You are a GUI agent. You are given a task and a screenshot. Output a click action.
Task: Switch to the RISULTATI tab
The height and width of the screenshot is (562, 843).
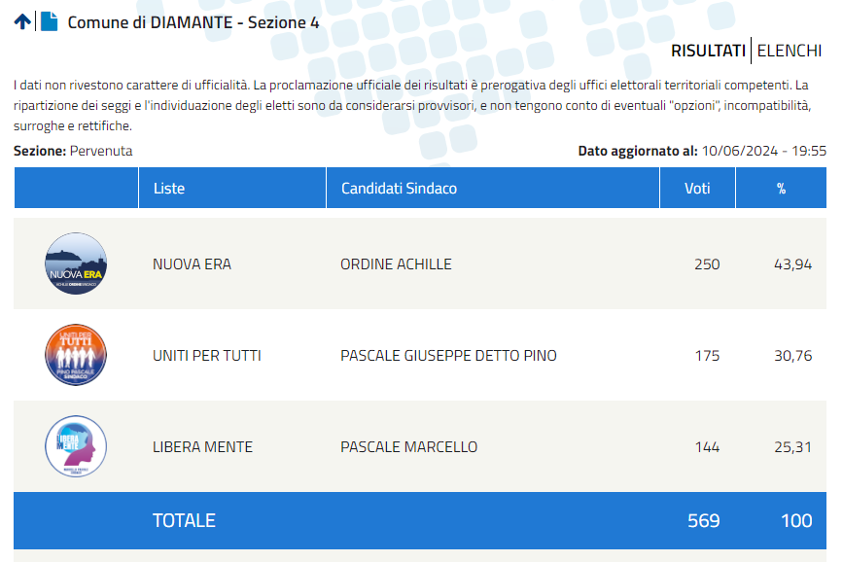tap(708, 51)
